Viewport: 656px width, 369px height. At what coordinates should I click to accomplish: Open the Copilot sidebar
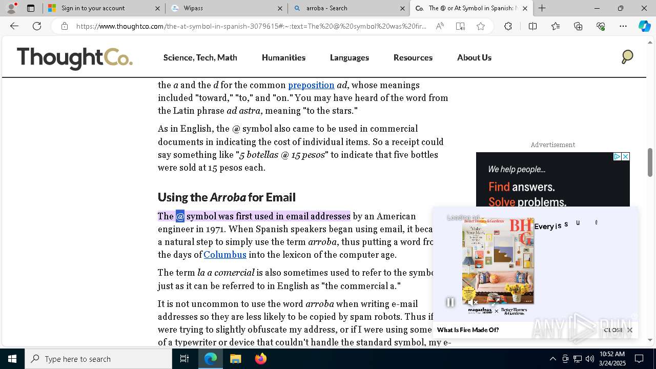(x=644, y=26)
